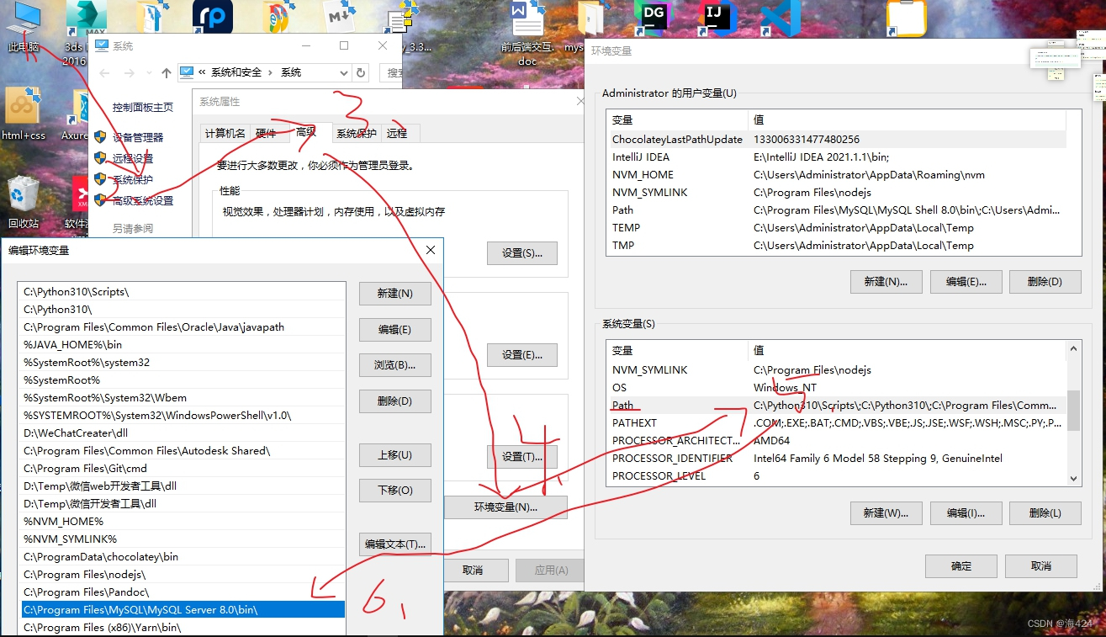1106x637 pixels.
Task: Open the yellow clipboard app shortcut
Action: coord(907,17)
